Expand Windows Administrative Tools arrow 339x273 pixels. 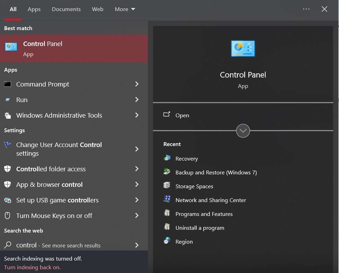click(x=137, y=115)
